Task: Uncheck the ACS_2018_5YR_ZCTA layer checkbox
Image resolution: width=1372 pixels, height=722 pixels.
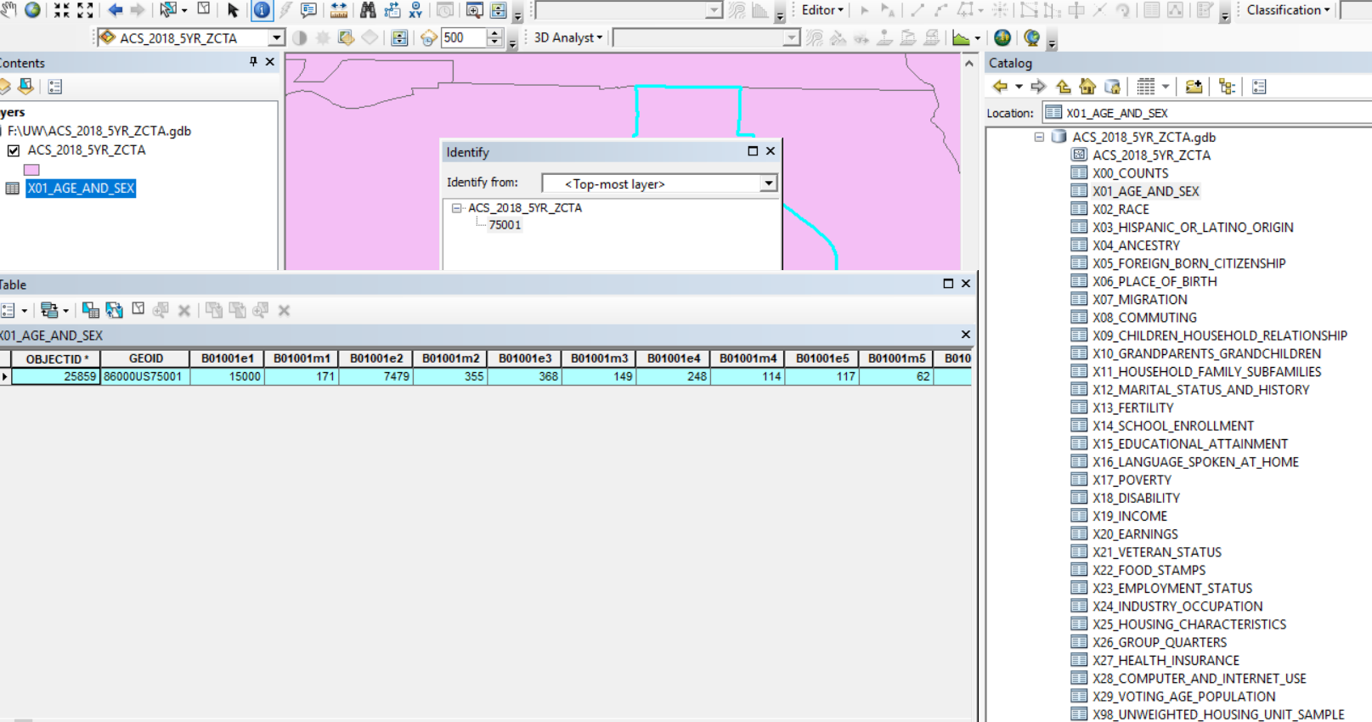Action: [14, 150]
